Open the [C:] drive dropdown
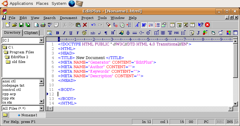This screenshot has height=126, width=240. click(41, 40)
